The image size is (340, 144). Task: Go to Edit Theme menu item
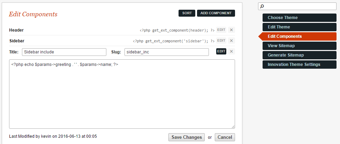300,27
